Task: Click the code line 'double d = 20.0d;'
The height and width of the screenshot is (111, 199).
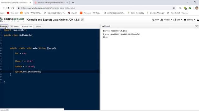Action: [x=25, y=67]
